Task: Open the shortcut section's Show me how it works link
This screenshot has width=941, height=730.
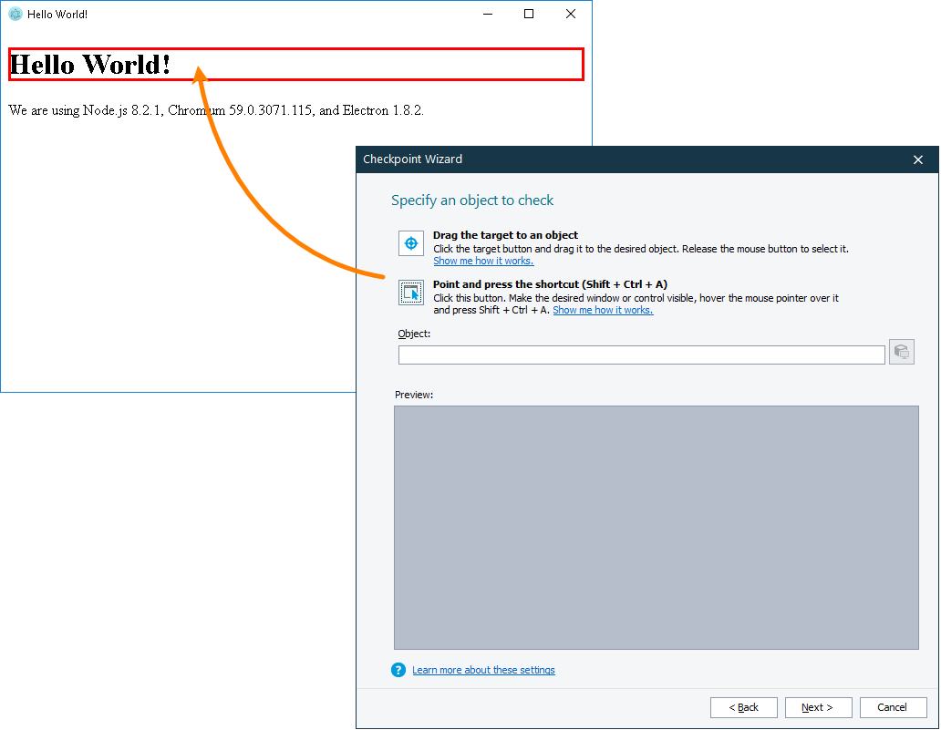Action: 603,310
